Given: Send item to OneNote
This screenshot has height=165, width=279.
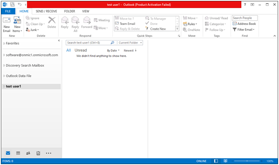Looking at the screenshot, I should [191, 30].
